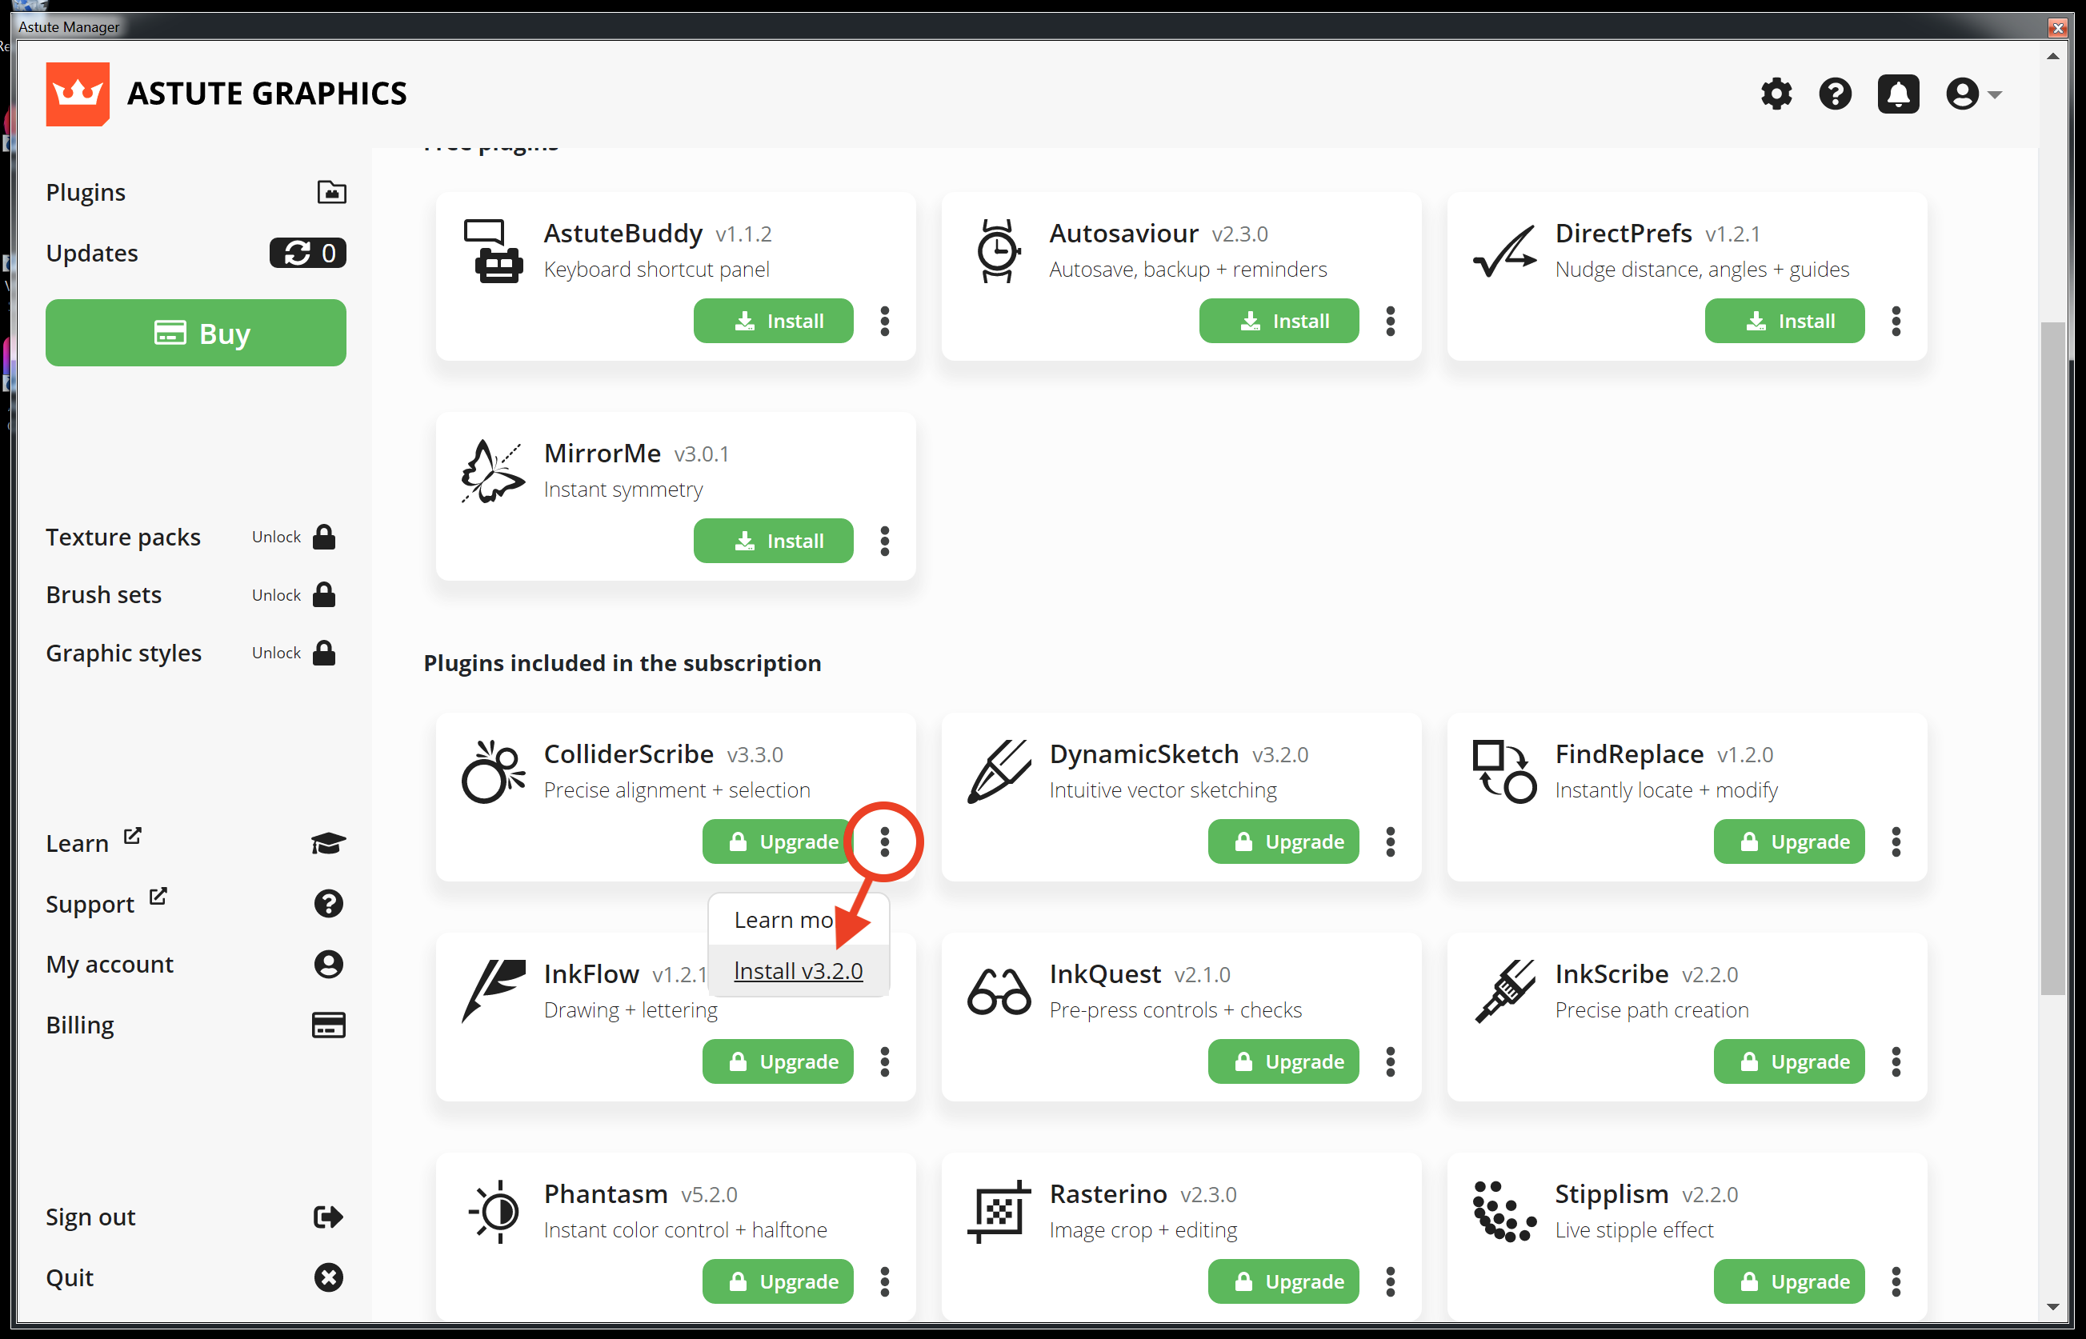This screenshot has height=1339, width=2086.
Task: Click the Stipplism dots icon
Action: 1504,1211
